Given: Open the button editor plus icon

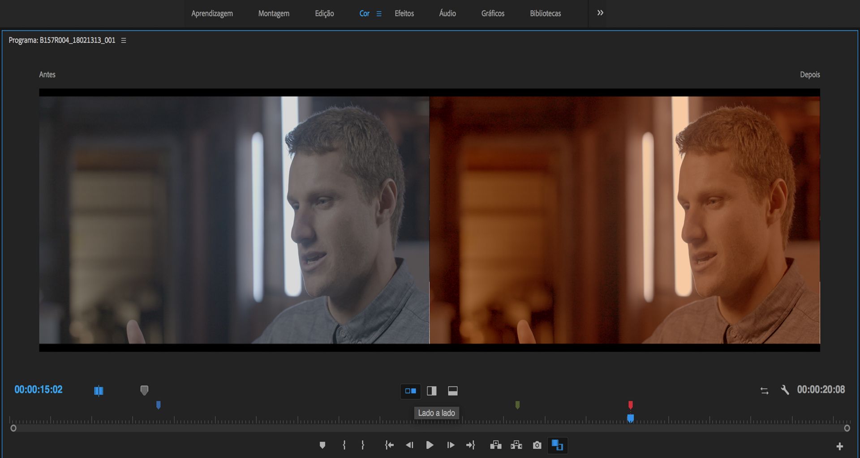Looking at the screenshot, I should coord(839,446).
